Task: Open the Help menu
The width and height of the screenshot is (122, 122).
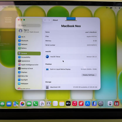Action: coord(18,7)
